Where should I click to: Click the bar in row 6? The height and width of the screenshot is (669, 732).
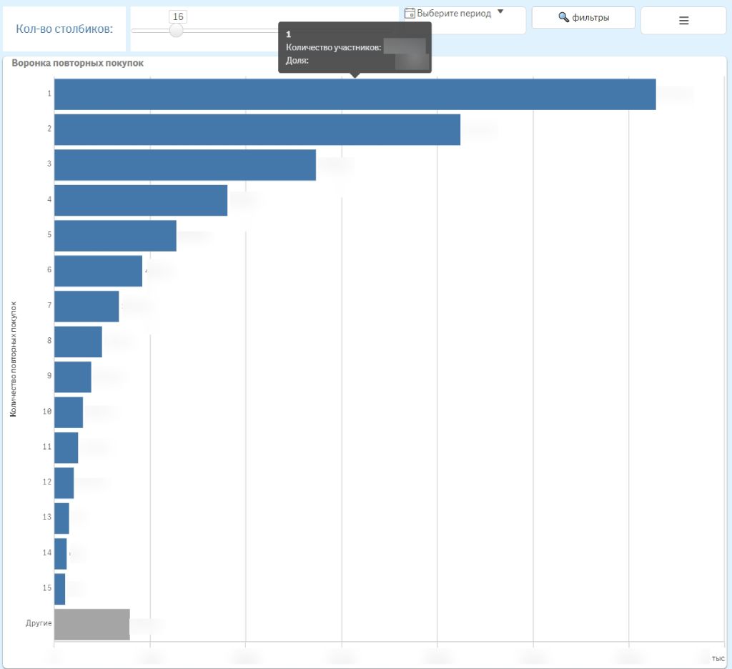tap(98, 271)
